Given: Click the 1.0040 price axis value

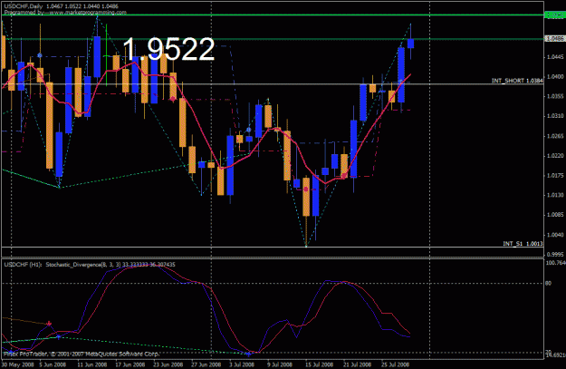Looking at the screenshot, I should tap(555, 235).
